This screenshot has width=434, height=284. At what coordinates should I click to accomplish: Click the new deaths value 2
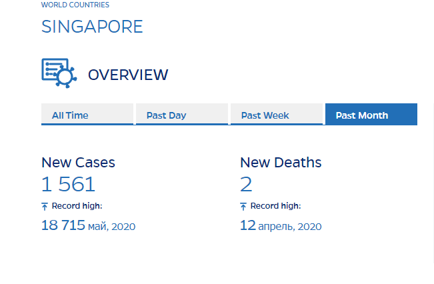(x=246, y=184)
